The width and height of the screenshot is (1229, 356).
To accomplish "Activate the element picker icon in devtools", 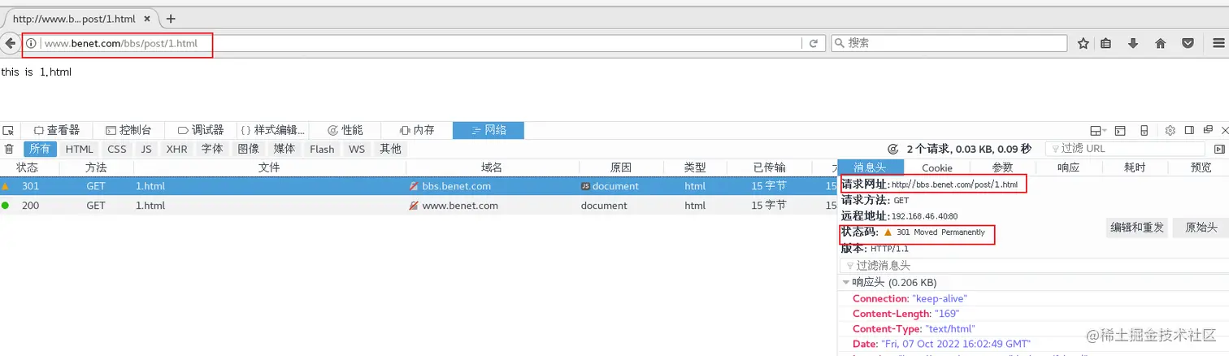I will 8,130.
